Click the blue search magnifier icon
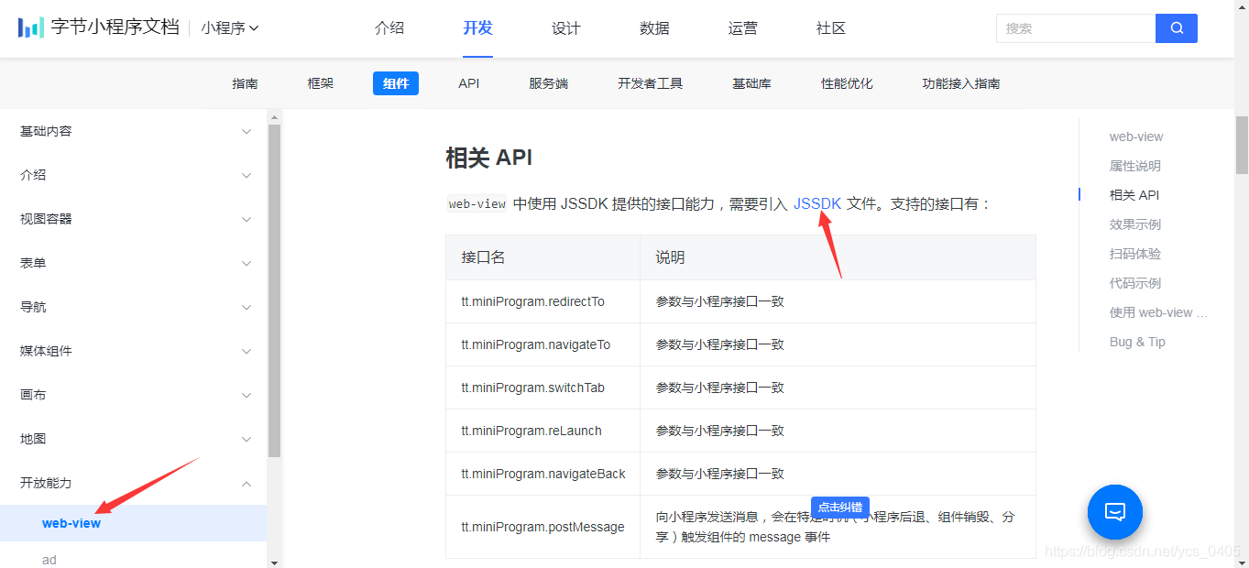Image resolution: width=1249 pixels, height=568 pixels. pyautogui.click(x=1176, y=28)
